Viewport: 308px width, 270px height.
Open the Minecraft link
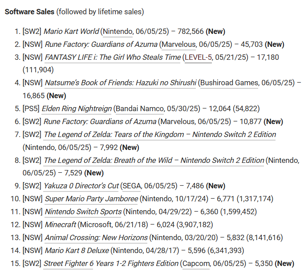point(60,224)
